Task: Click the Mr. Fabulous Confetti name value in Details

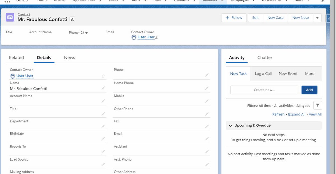Action: click(x=29, y=89)
